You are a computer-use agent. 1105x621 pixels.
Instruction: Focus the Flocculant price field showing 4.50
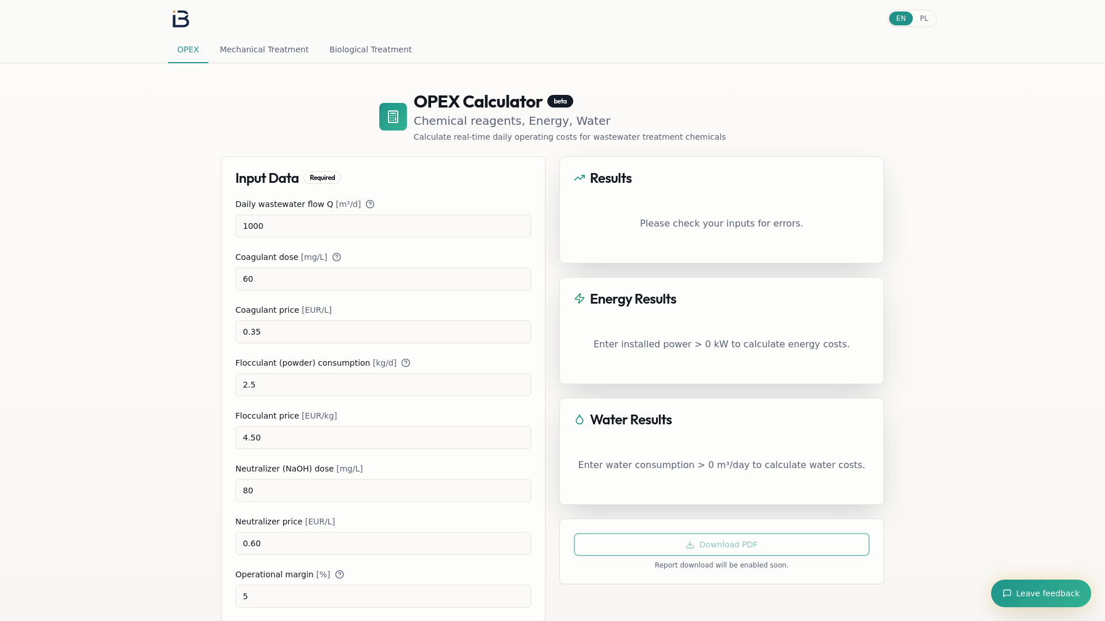click(x=383, y=438)
